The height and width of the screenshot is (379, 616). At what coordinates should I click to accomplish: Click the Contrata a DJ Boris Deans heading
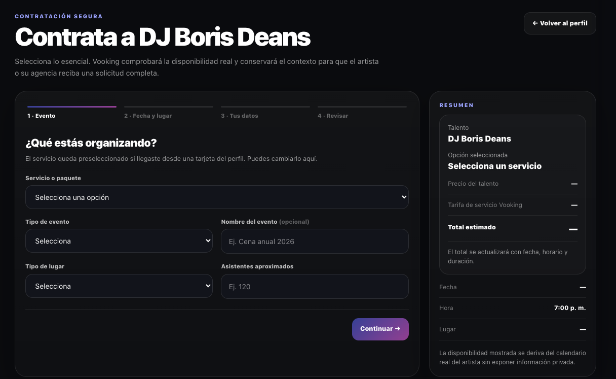[x=163, y=37]
